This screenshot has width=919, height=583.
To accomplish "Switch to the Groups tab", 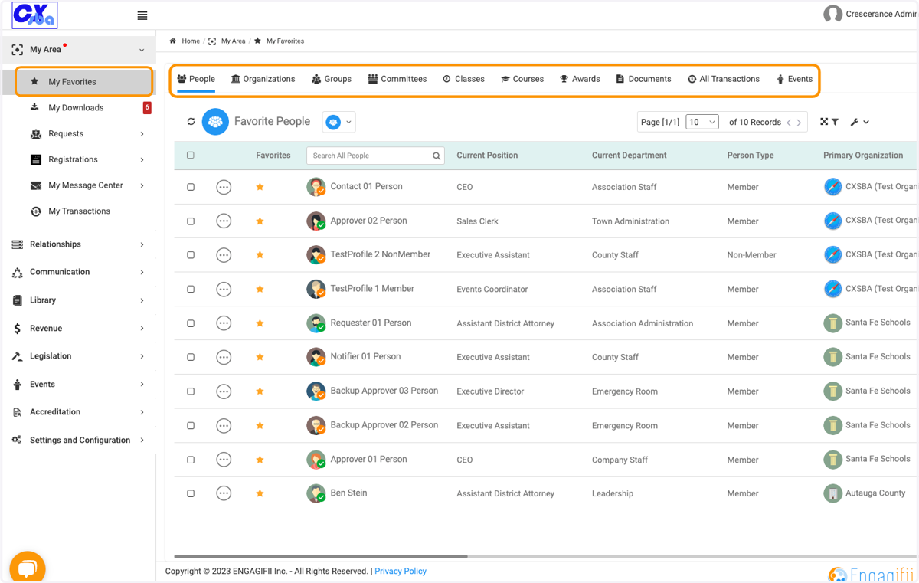I will [332, 79].
